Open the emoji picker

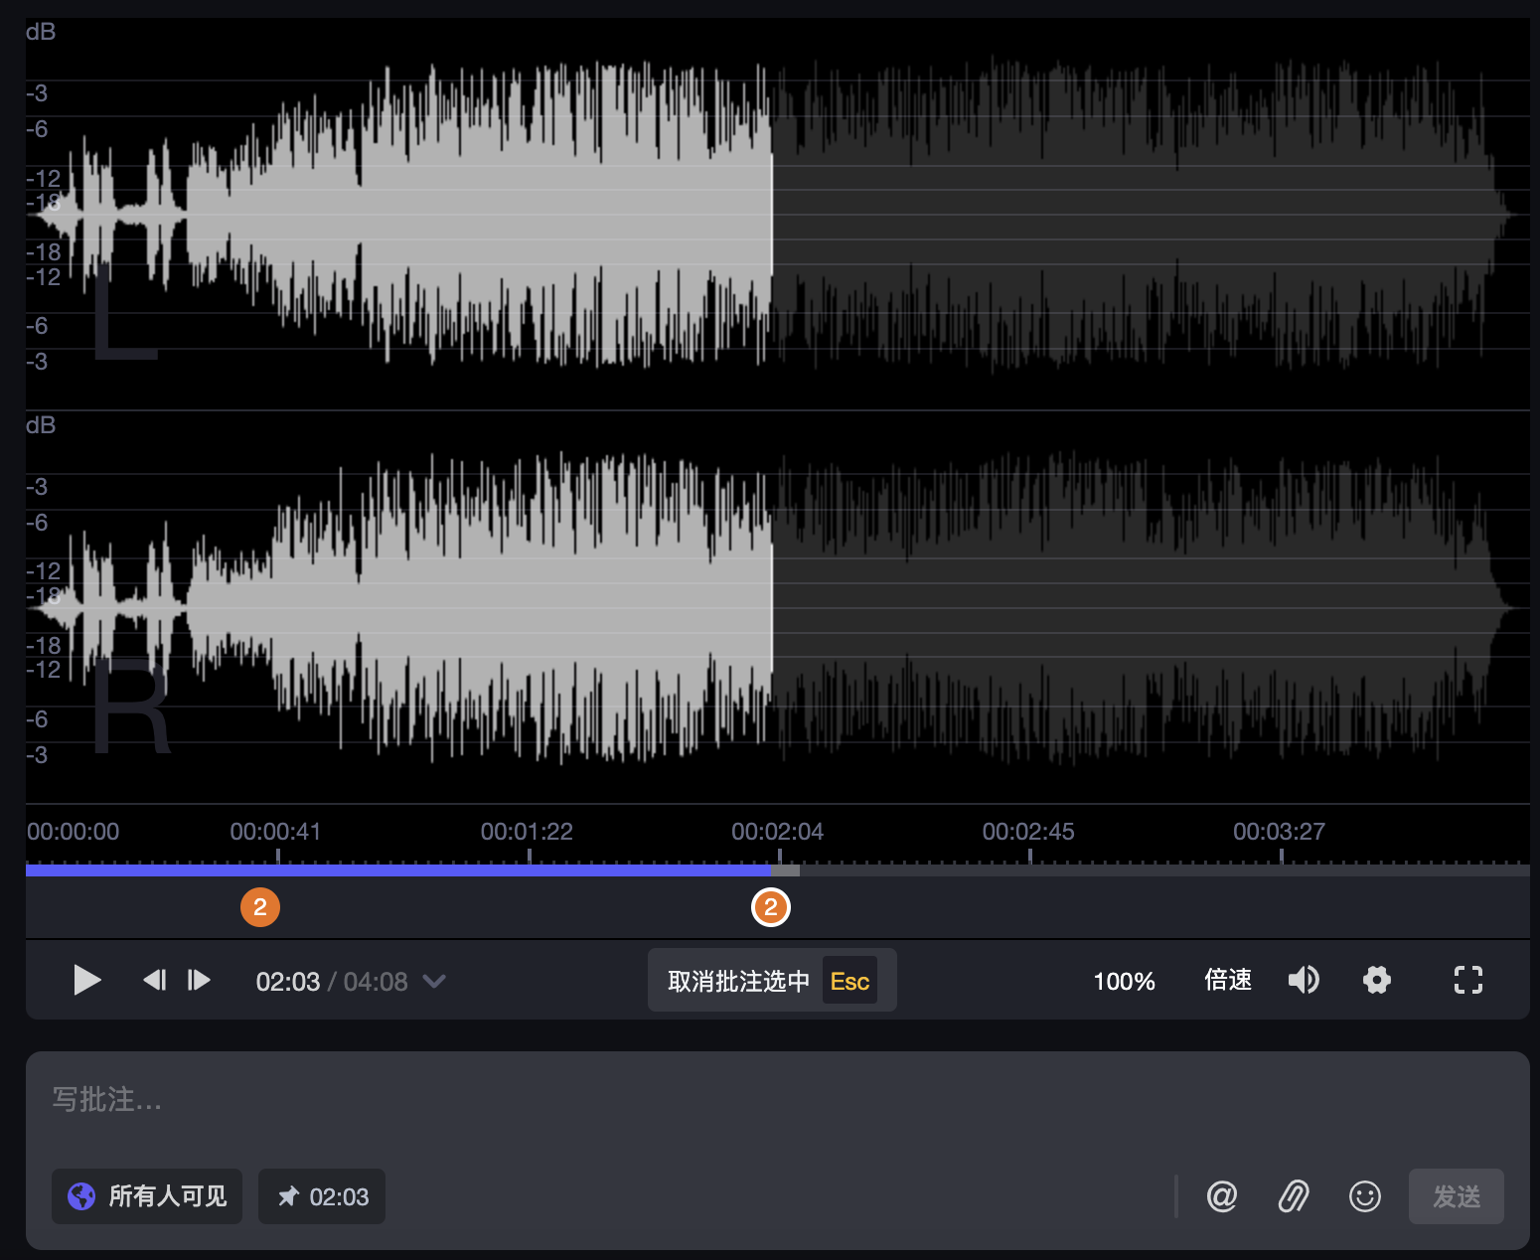[x=1365, y=1196]
